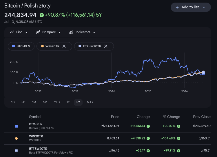Viewport: 217px width, 157px height.
Task: Click the up arrow next to +38.17
Action: click(148, 151)
